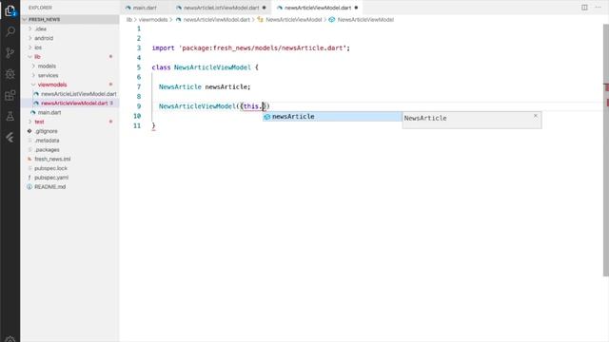Open the .packages file
609x342 pixels.
[69, 150]
